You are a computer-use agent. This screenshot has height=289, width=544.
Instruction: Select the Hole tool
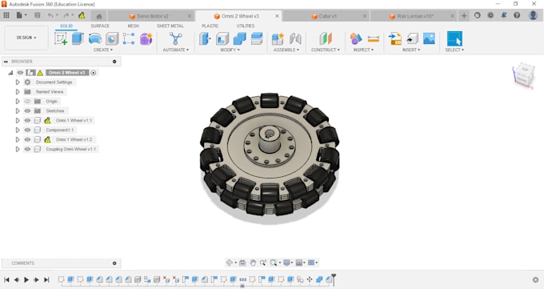tap(112, 38)
